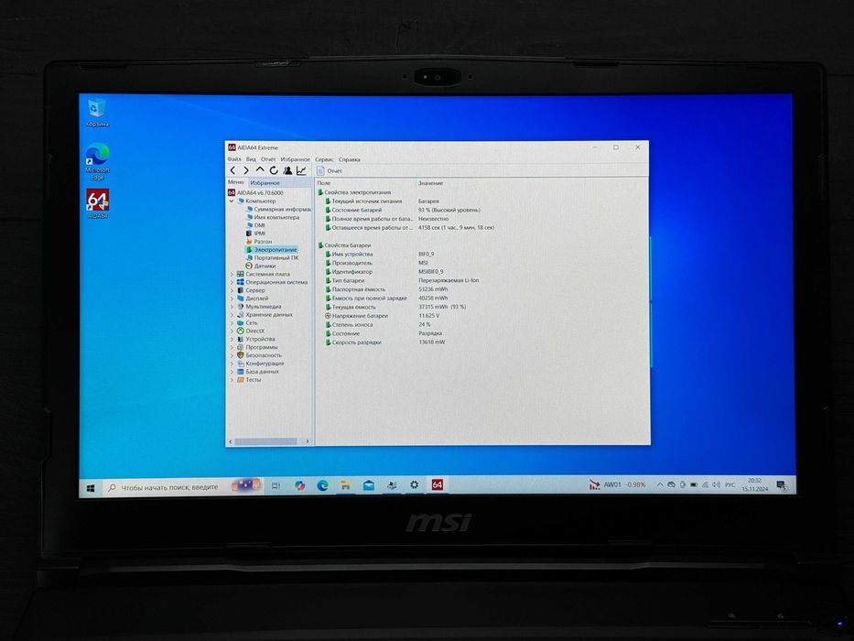Expand the Сеть branch
The image size is (854, 641).
(232, 322)
